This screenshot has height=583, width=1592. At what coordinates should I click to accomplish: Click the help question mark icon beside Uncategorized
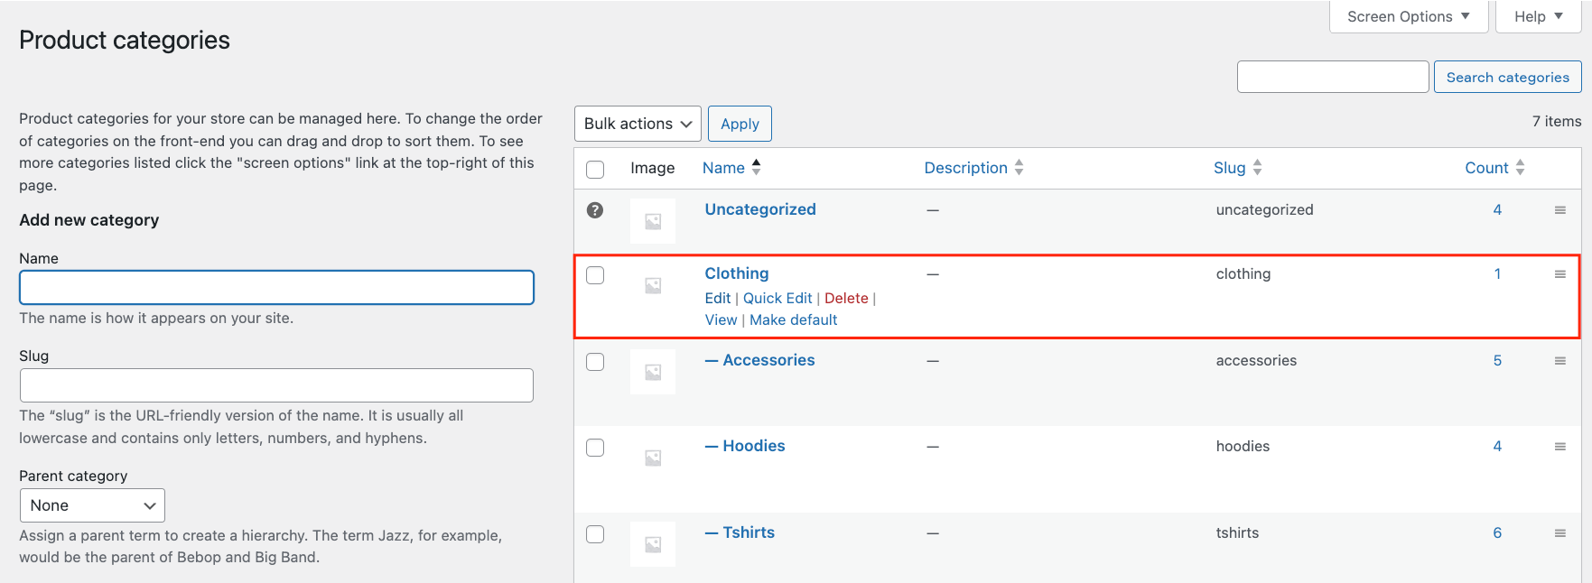click(x=595, y=210)
